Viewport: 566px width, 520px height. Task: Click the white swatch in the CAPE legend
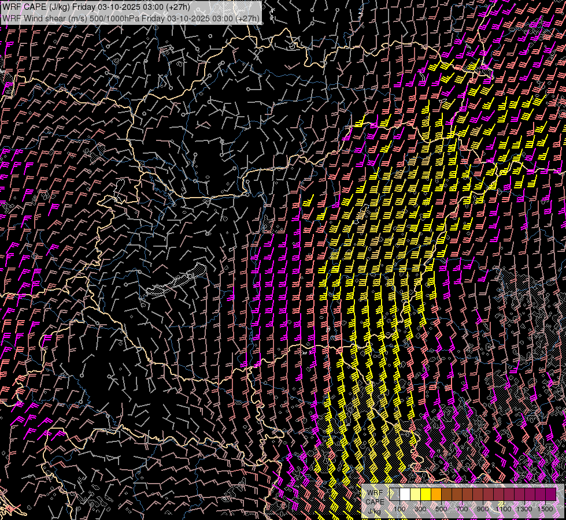(405, 495)
